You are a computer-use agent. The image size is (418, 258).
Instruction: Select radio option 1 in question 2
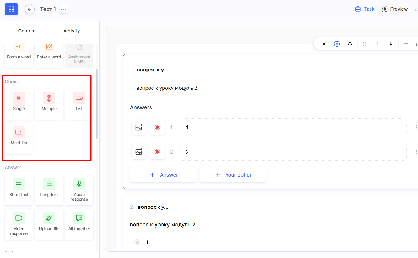137,242
